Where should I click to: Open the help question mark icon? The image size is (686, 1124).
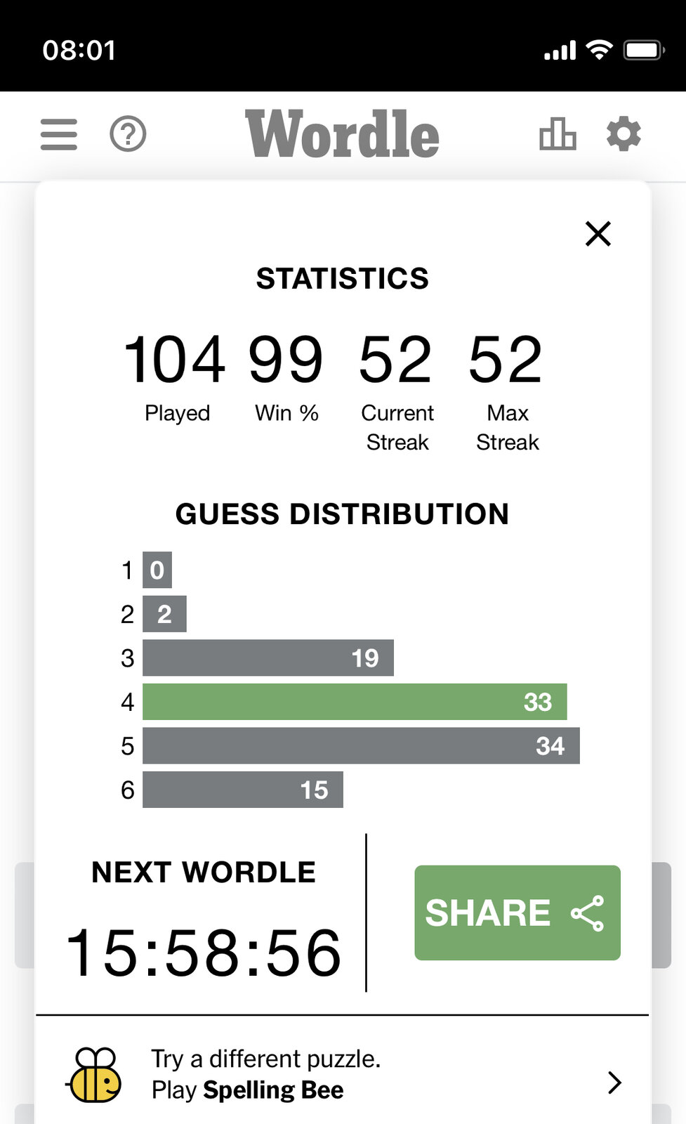click(128, 133)
